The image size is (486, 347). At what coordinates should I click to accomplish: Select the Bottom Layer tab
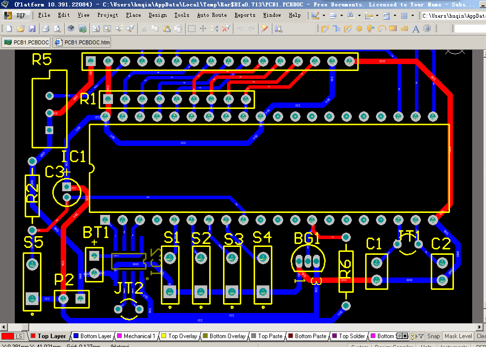coord(92,336)
